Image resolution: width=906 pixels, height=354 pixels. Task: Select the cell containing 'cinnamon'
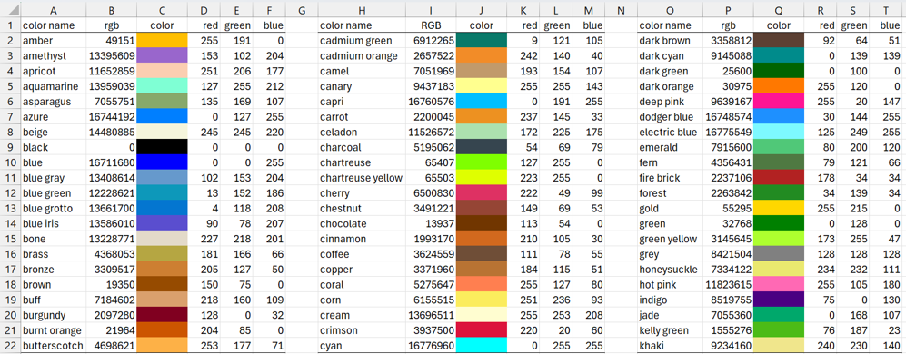pos(362,239)
